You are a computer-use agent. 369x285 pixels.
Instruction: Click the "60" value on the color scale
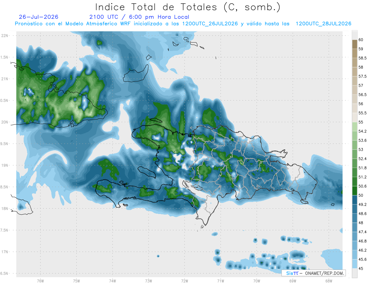click(361, 40)
